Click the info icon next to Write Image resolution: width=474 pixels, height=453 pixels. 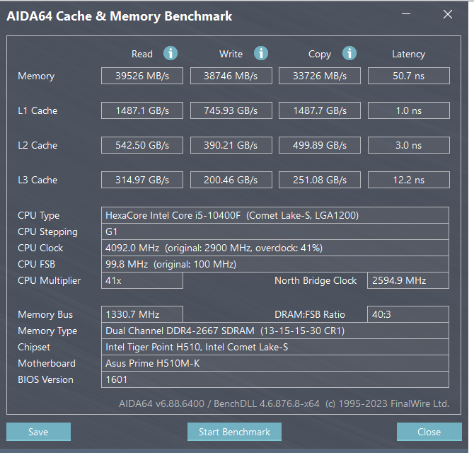click(x=261, y=54)
